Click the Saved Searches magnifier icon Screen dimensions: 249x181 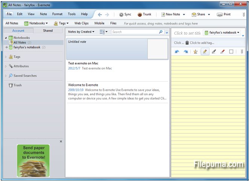pos(11,76)
